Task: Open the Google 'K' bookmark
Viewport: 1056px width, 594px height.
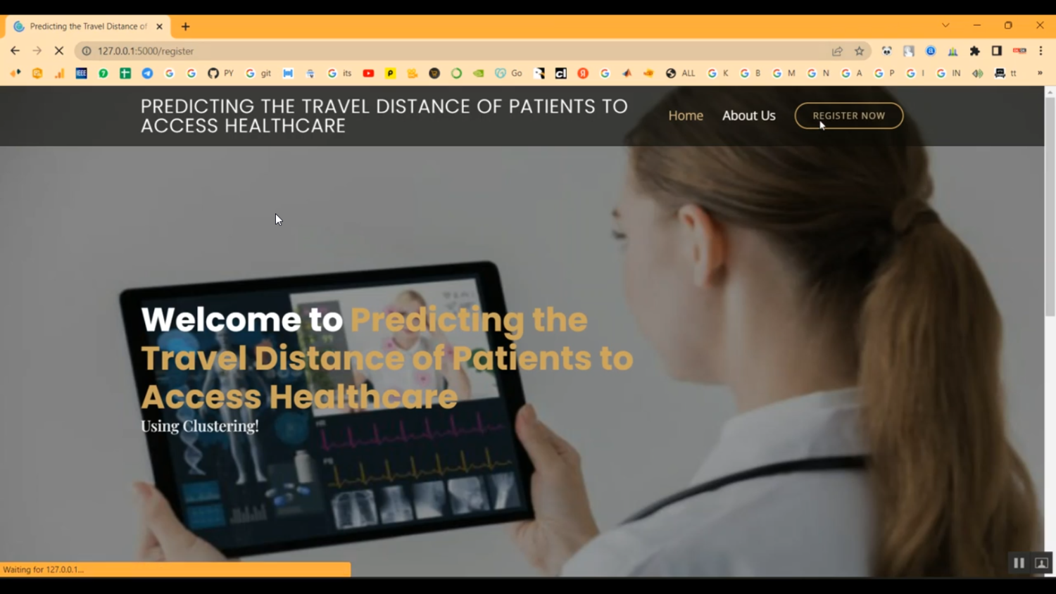Action: 718,73
